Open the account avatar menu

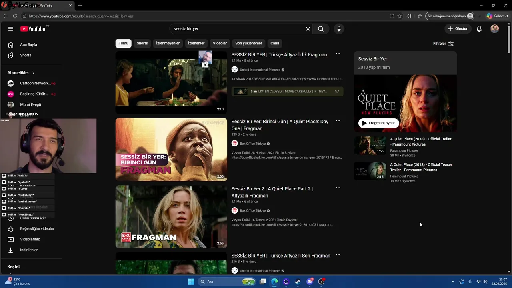click(495, 29)
